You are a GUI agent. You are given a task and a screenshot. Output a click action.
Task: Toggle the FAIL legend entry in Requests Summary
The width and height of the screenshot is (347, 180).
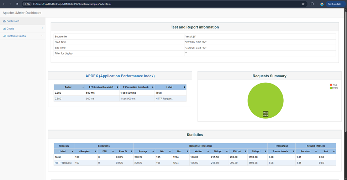(333, 85)
